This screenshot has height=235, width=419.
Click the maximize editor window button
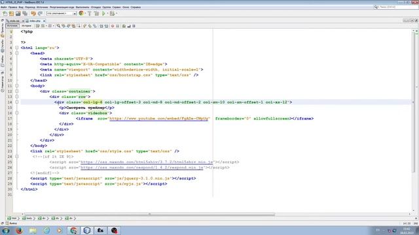pos(416,20)
